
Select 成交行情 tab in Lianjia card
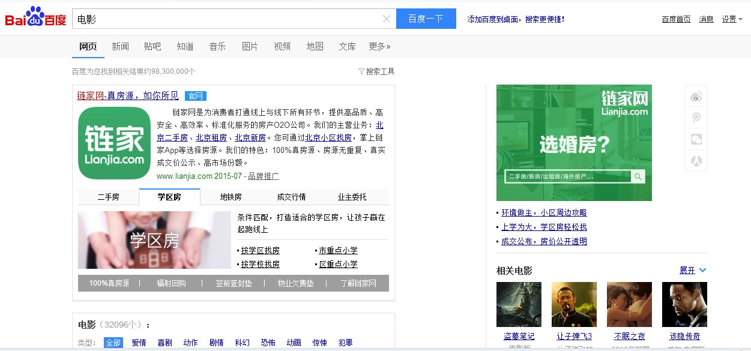[291, 197]
